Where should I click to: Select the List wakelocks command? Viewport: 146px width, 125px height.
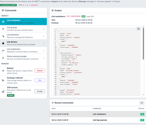coord(23,50)
